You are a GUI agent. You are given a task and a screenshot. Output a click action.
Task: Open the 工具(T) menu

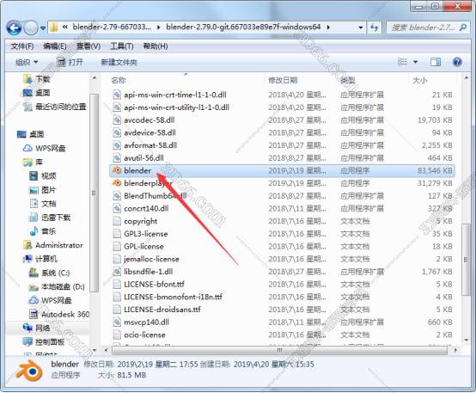(x=122, y=46)
